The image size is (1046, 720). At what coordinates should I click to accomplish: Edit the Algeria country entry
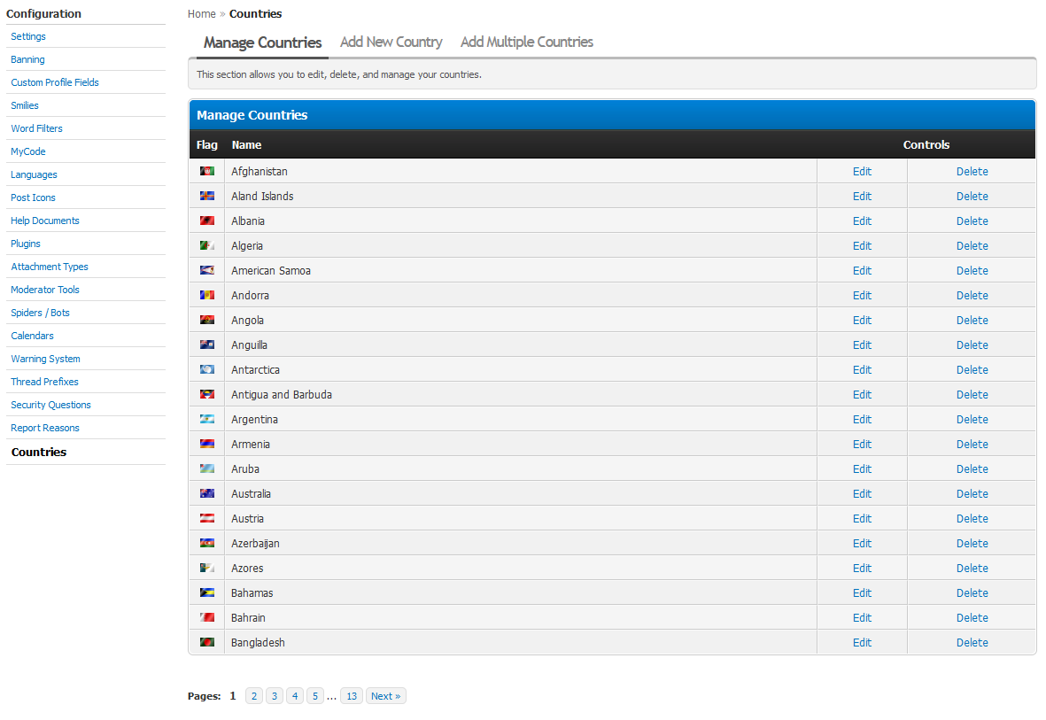click(x=862, y=246)
